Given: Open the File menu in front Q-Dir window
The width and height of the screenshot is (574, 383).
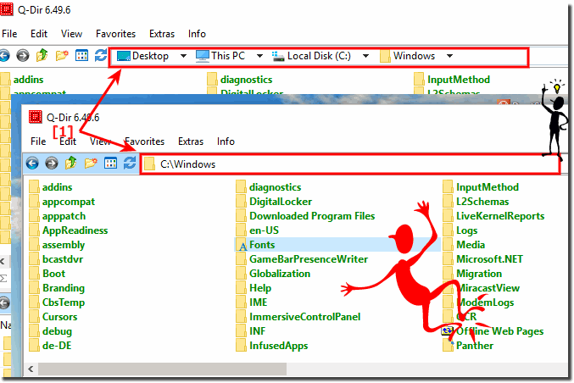Looking at the screenshot, I should tap(38, 142).
